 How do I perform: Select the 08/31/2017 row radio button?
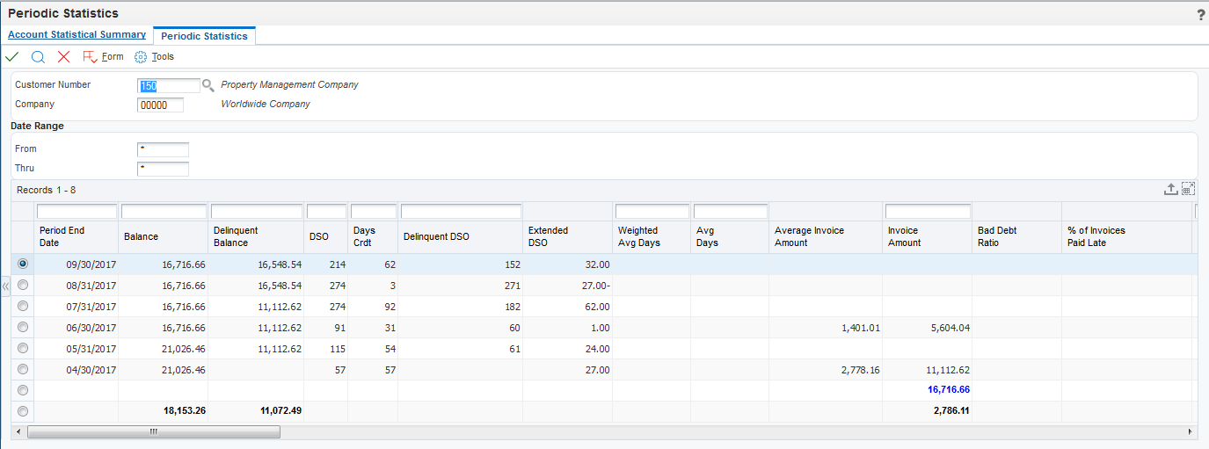point(23,285)
